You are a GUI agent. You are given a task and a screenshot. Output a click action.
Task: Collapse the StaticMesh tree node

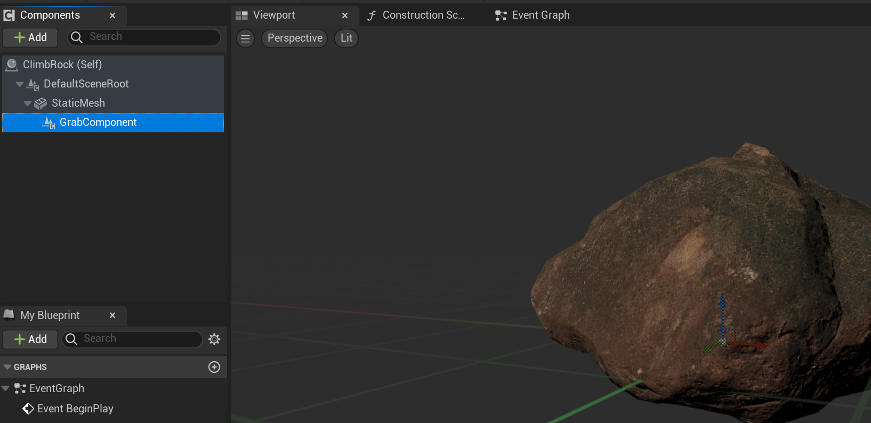coord(28,103)
